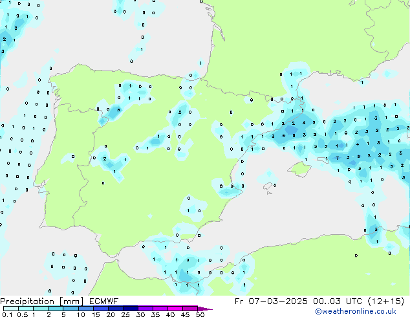Pick the 35 to 40 mm legend swatch
Viewport: 410px width, 317px height.
(x=160, y=309)
